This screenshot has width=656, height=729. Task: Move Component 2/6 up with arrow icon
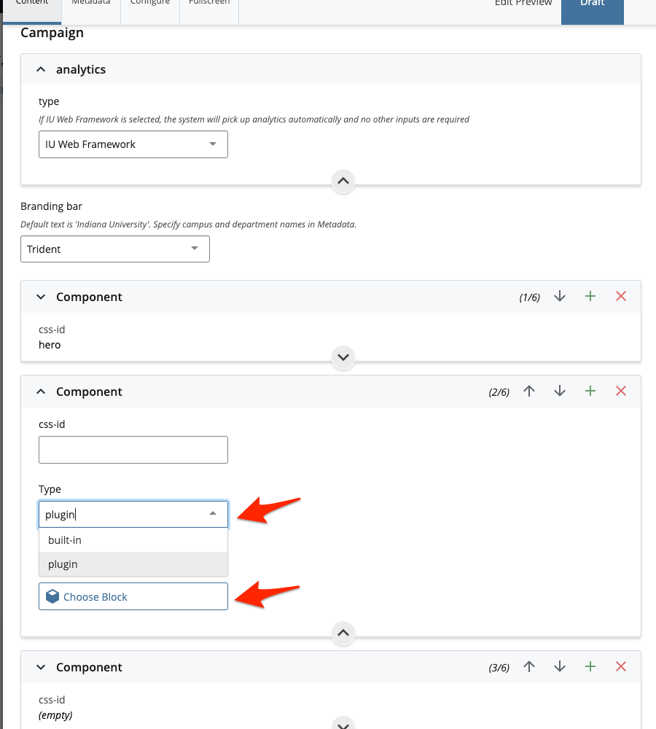click(x=529, y=391)
